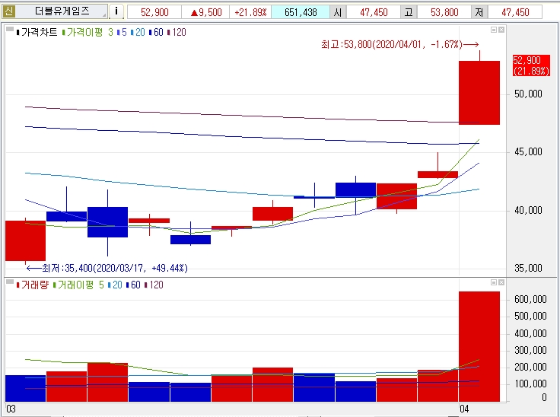
Task: Click the tallest red volume bar
Action: pos(479,346)
